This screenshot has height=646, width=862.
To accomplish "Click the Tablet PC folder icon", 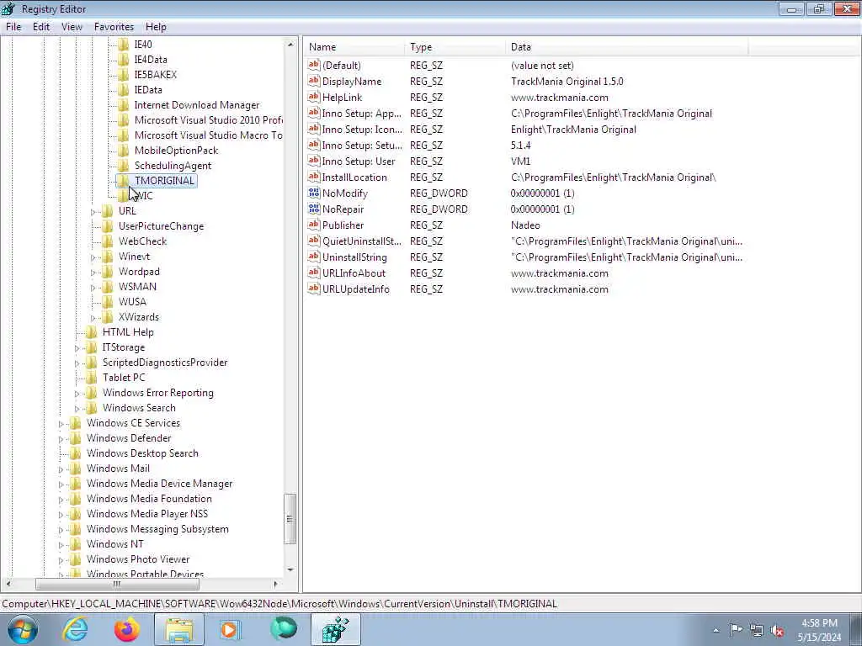I will click(x=92, y=378).
